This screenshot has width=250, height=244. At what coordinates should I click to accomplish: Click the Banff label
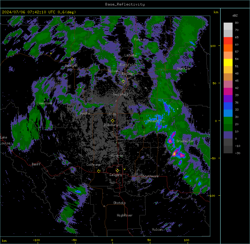(36, 164)
